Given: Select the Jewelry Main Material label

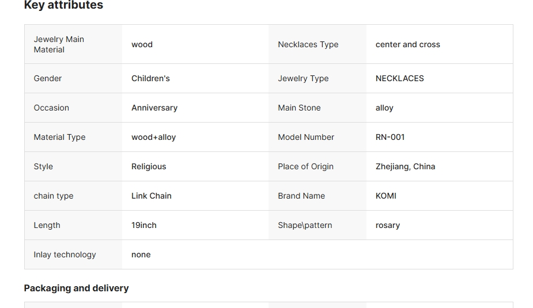Looking at the screenshot, I should coord(59,44).
